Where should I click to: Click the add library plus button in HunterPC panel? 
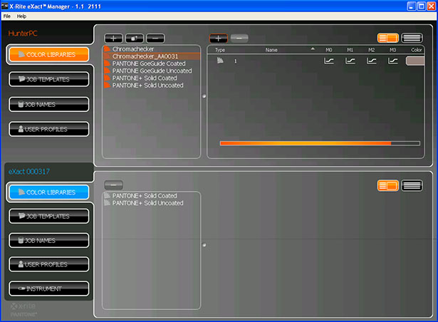[113, 38]
